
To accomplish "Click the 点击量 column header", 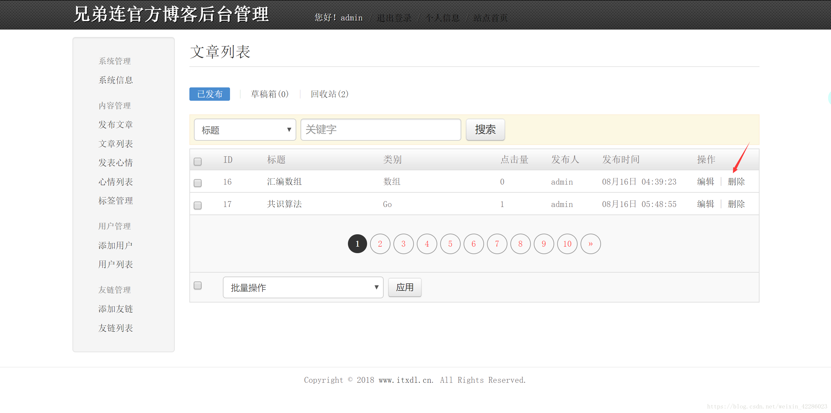I will (x=514, y=160).
